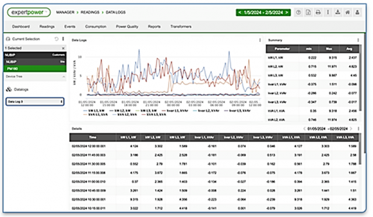Click the refresh icon beside Current Selection
The width and height of the screenshot is (373, 217).
coord(57,39)
